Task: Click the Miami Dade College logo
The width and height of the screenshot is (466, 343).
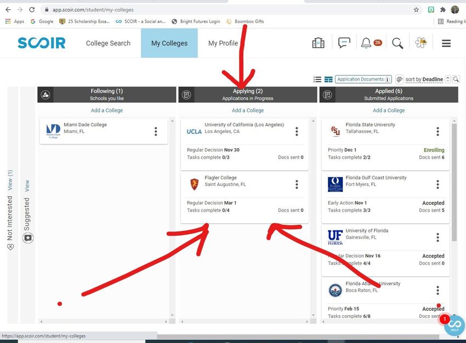Action: coord(54,131)
